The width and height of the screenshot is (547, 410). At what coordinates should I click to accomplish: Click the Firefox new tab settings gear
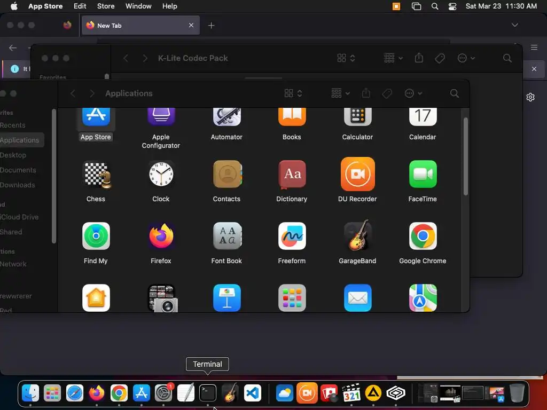tap(530, 97)
